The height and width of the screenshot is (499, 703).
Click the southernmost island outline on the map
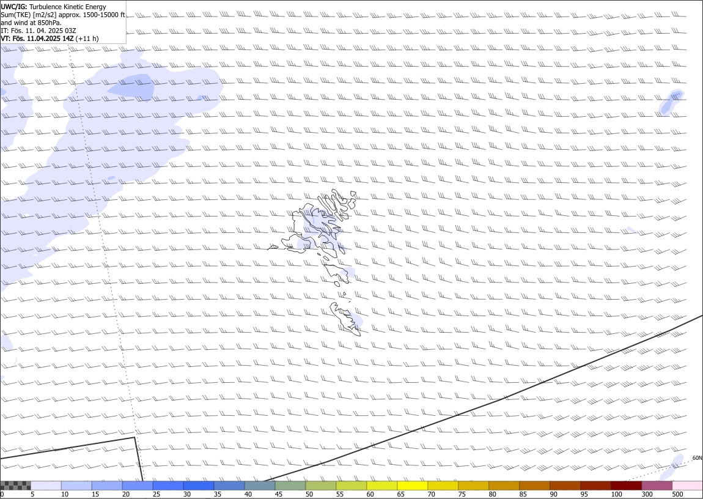coord(345,319)
